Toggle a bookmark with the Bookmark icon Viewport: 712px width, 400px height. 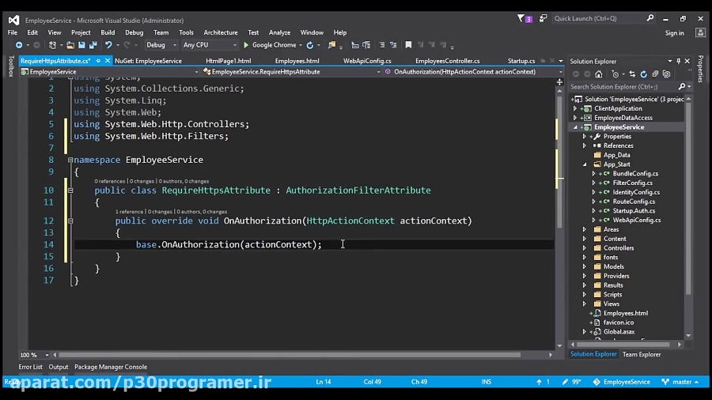click(408, 45)
